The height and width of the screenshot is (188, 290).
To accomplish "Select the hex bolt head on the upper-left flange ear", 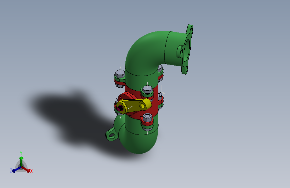I will (x=120, y=74).
